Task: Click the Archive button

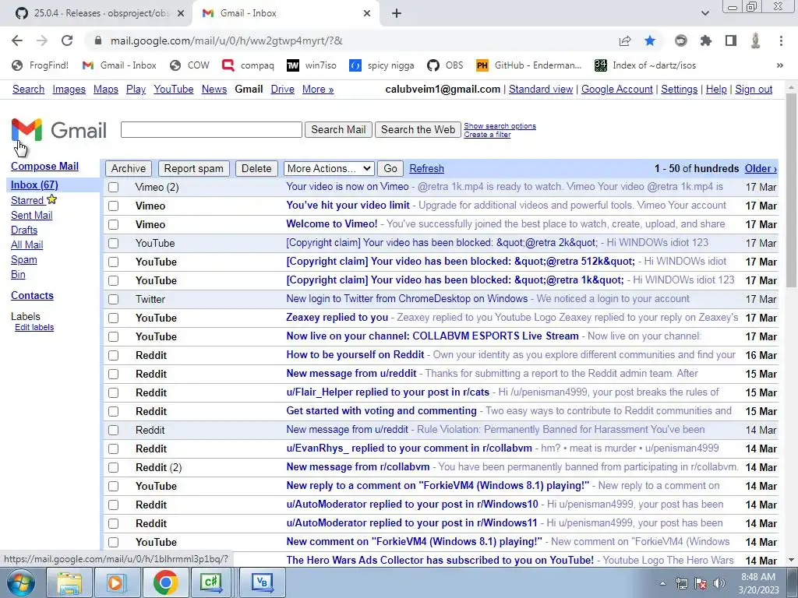Action: [129, 168]
